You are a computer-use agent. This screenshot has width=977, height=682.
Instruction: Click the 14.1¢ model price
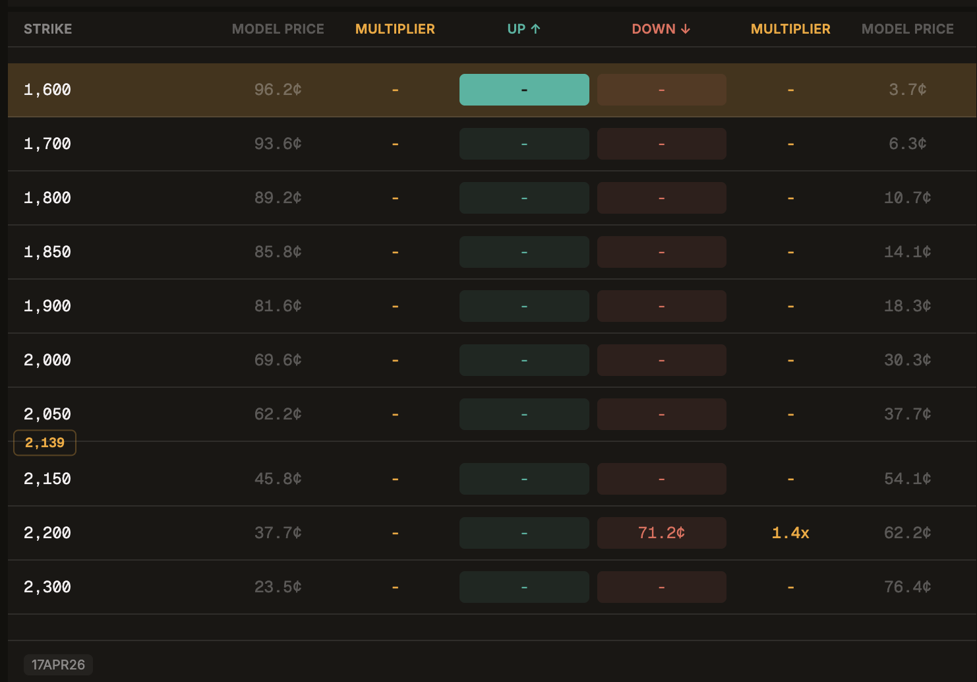[x=908, y=252]
